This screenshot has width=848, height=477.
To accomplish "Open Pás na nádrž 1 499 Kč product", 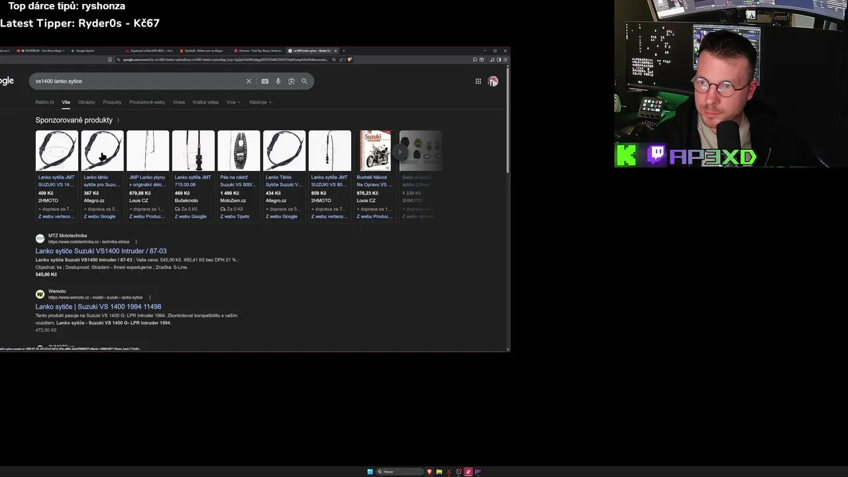I will point(238,176).
